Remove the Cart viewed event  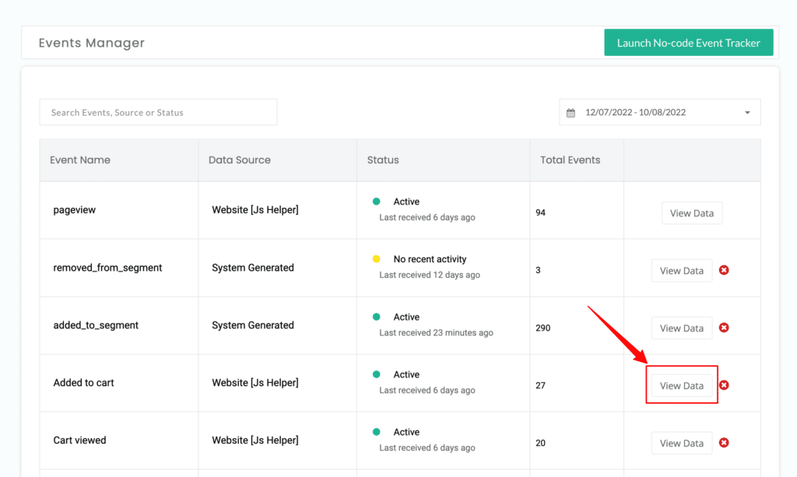724,443
